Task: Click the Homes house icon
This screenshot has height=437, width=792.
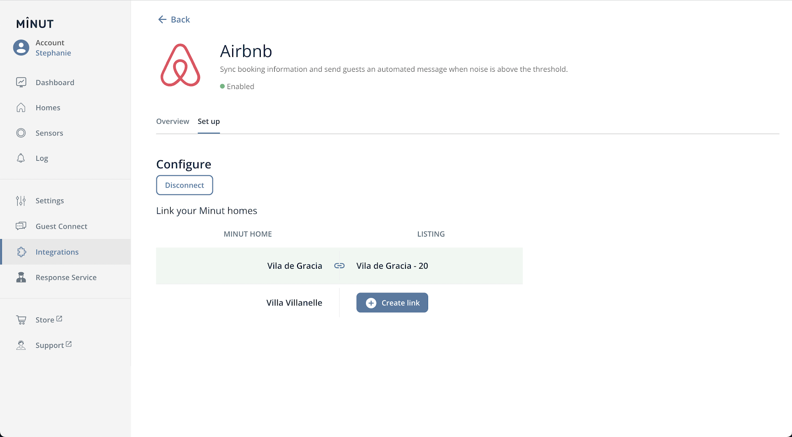Action: tap(21, 107)
